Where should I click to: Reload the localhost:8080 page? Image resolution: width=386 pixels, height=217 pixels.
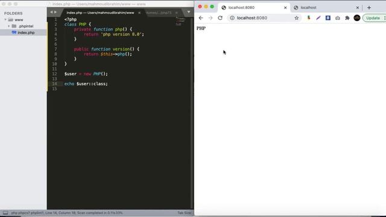(220, 17)
